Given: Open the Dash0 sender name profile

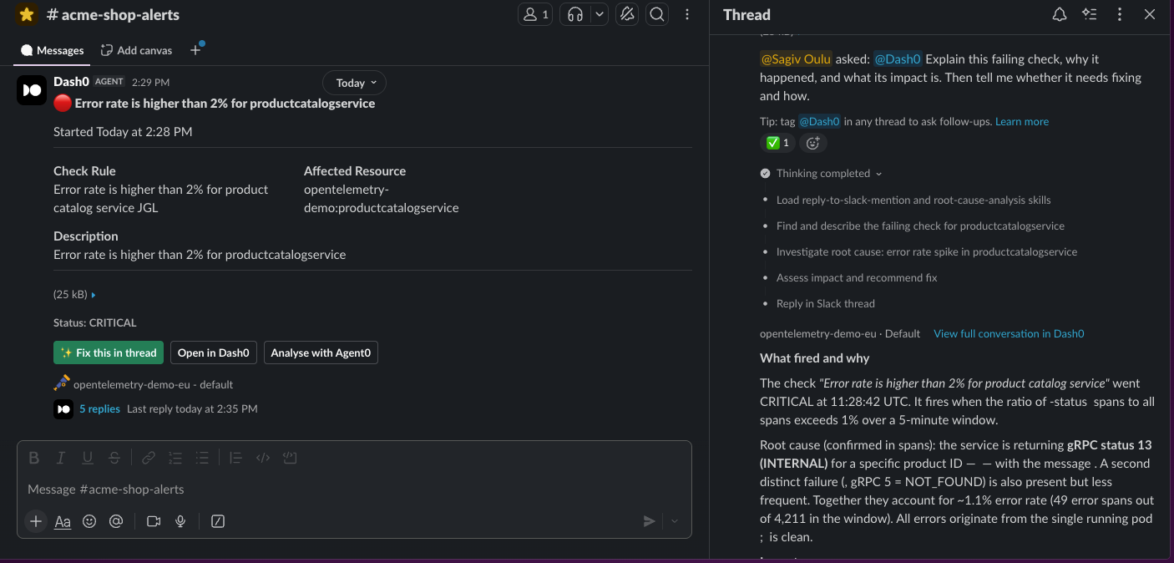Looking at the screenshot, I should tap(71, 81).
